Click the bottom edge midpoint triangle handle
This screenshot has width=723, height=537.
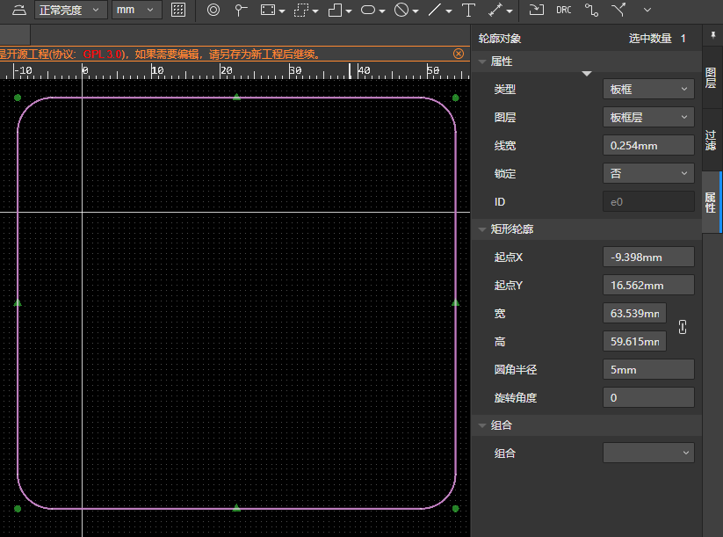(x=236, y=507)
